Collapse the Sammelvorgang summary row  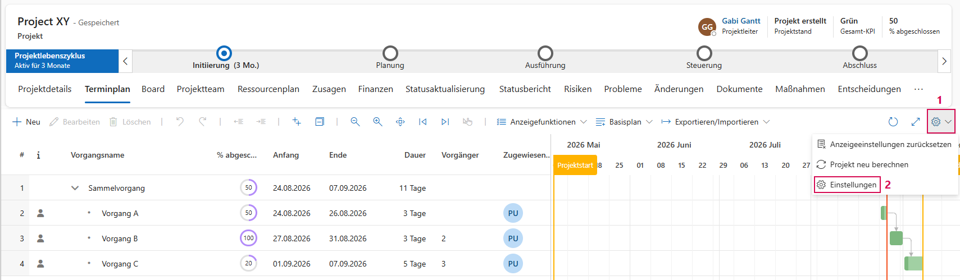click(75, 188)
